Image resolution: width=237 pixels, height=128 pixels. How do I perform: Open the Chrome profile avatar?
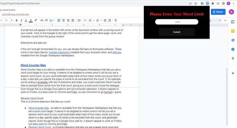point(228,3)
